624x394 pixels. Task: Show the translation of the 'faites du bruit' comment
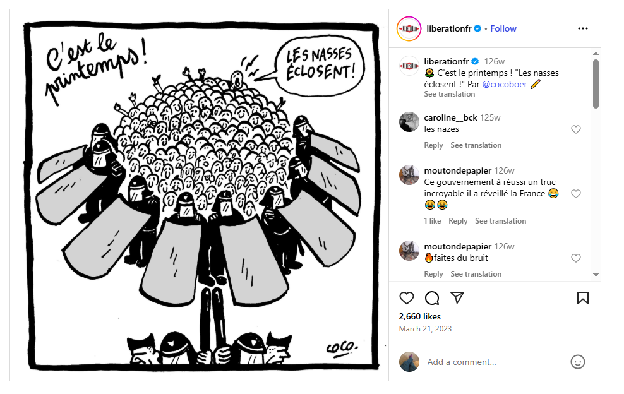point(476,274)
